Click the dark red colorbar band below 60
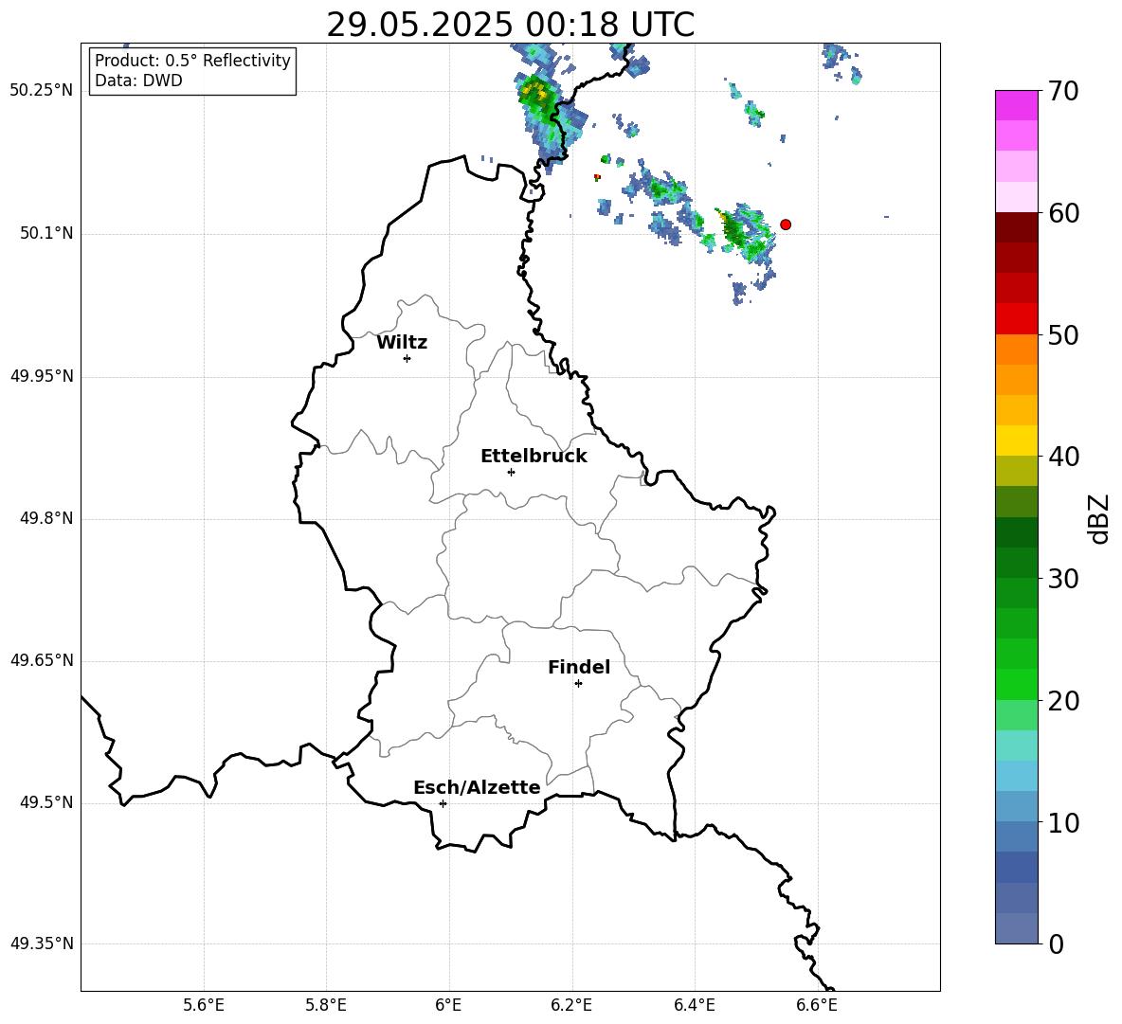This screenshot has width=1122, height=1024. [1016, 227]
